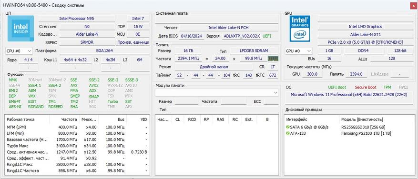Click the tRFC value 672
The height and width of the screenshot is (179, 418).
(x=273, y=75)
